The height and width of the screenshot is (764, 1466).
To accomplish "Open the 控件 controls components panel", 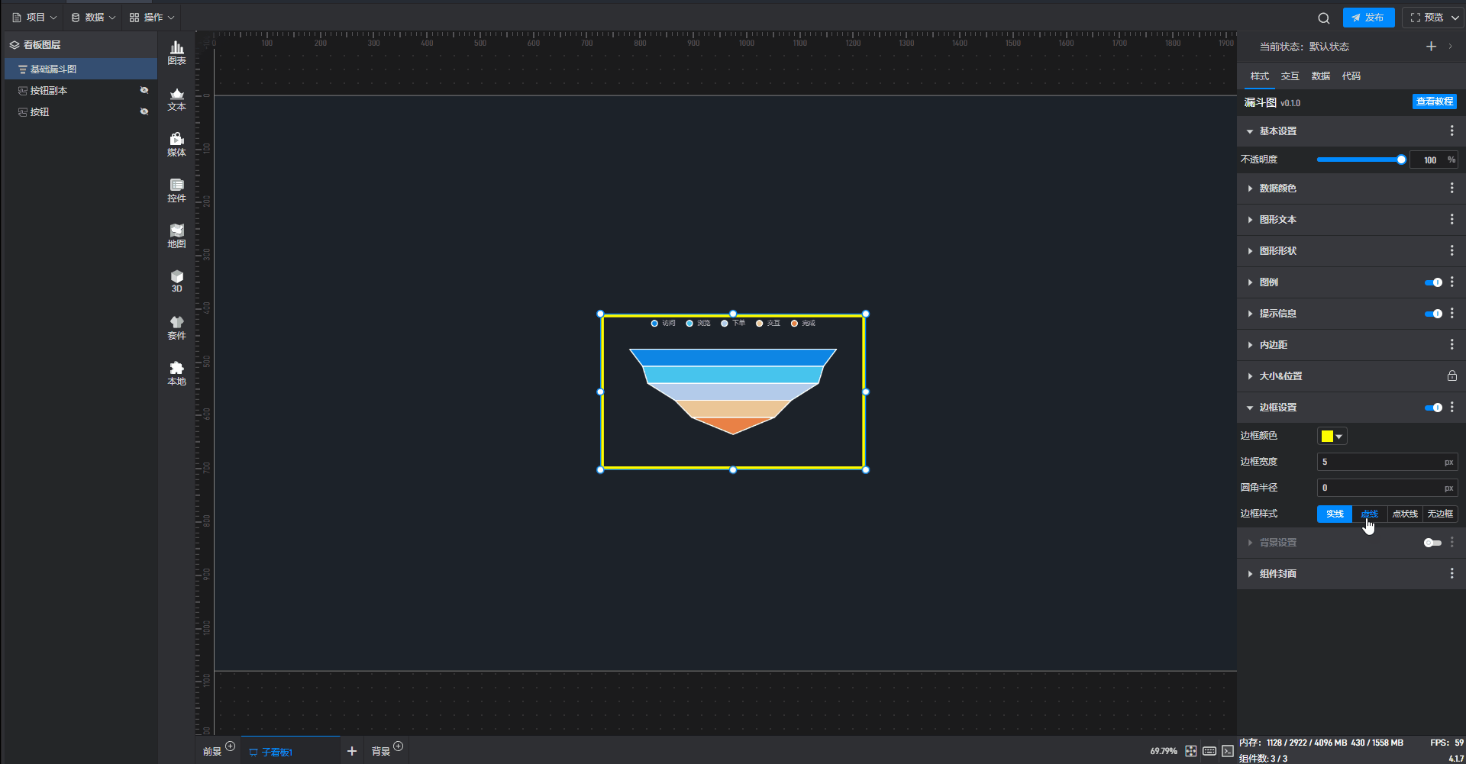I will pos(176,190).
